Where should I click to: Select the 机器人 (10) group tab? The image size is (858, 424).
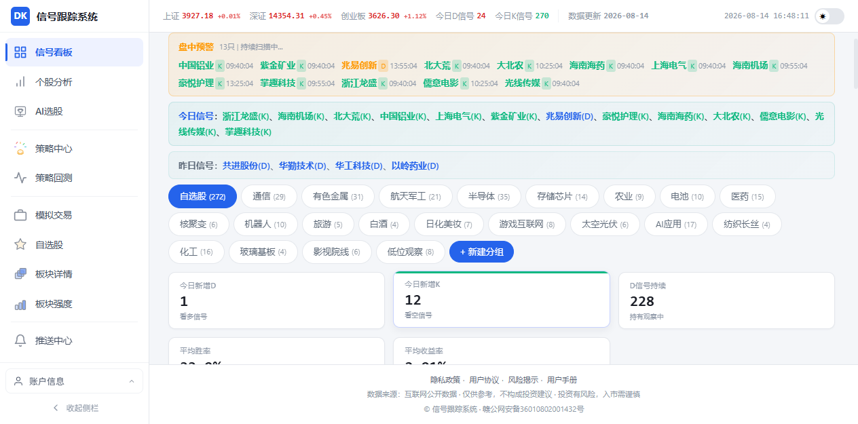click(x=265, y=225)
